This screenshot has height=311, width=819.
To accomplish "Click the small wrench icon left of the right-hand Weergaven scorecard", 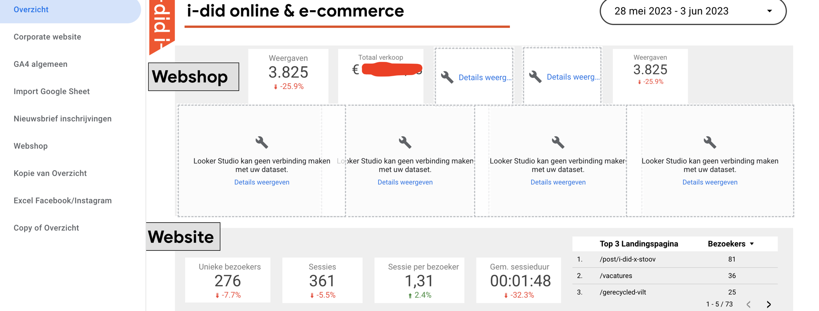I will (535, 77).
